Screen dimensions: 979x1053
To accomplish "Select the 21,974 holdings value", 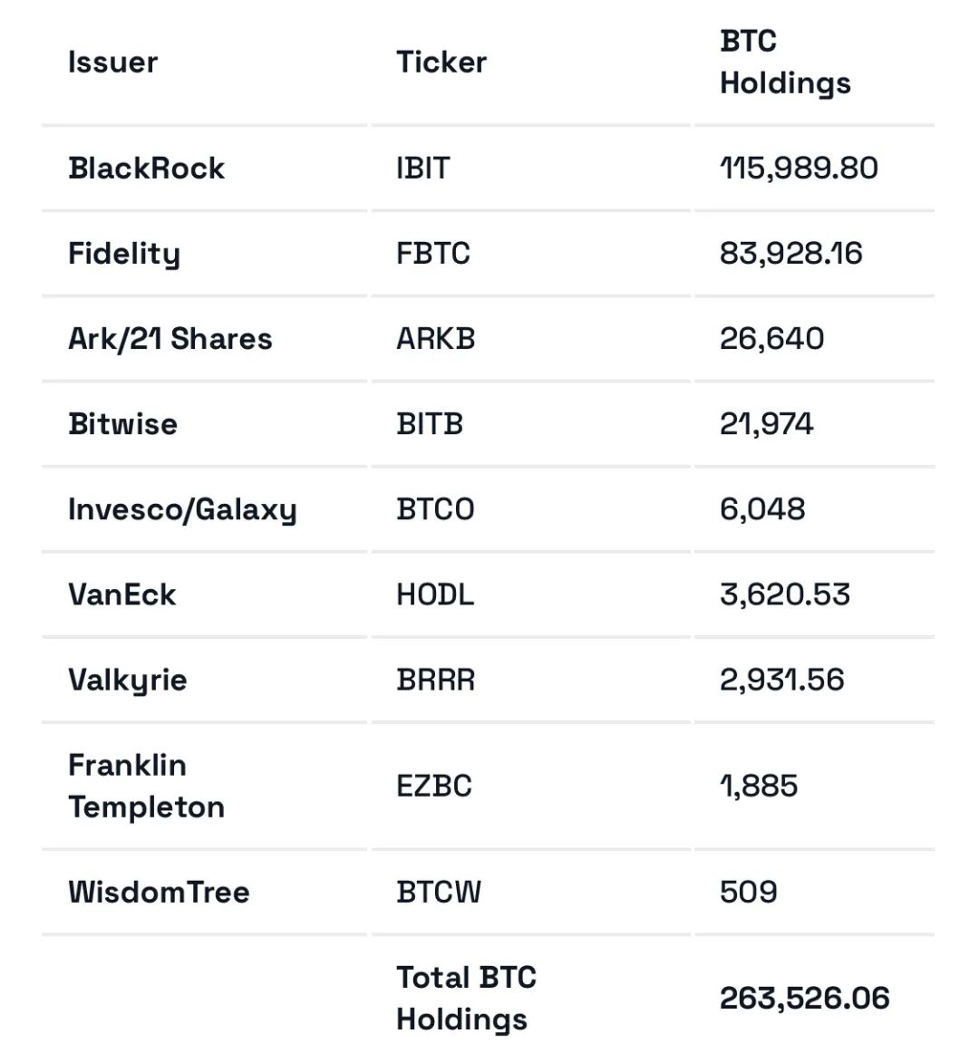I will 767,424.
